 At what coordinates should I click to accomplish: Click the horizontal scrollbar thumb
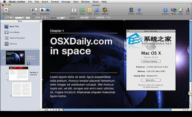(117, 110)
